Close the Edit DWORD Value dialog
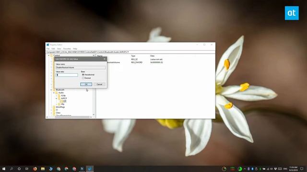This screenshot has height=172, width=307. tap(105, 59)
